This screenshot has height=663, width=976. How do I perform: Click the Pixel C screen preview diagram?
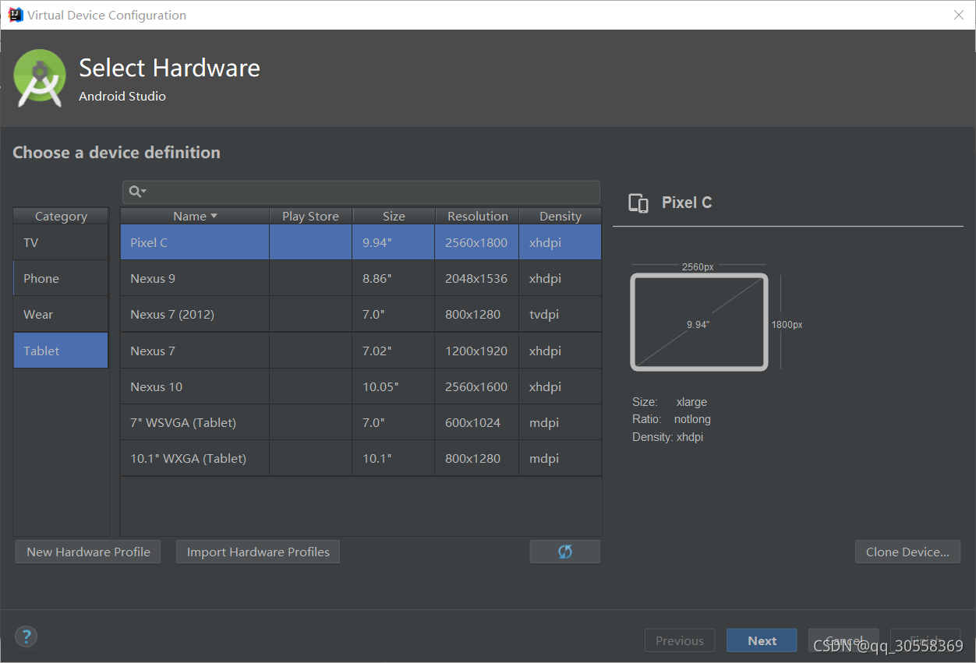(699, 322)
